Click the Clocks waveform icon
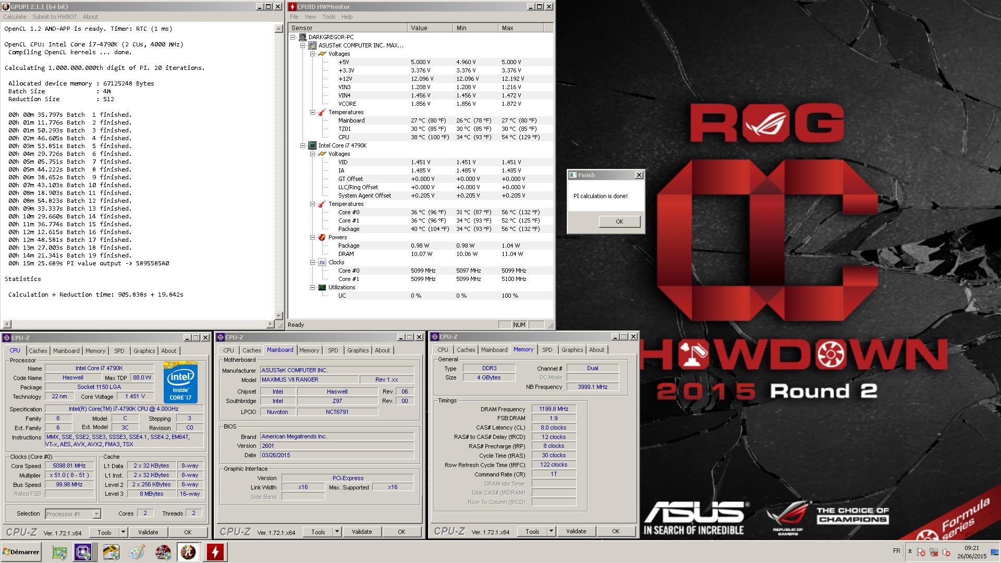Viewport: 1001px width, 563px height. click(322, 262)
